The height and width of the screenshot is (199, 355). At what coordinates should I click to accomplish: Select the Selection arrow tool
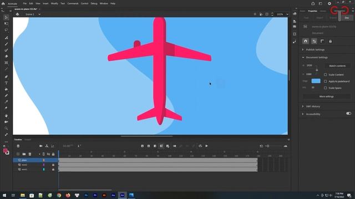point(6,17)
